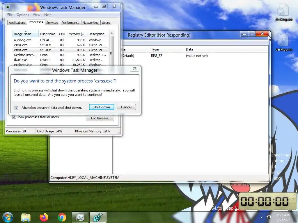Click the process list scrollbar thumb
Screen dimensions: 298x223
(x=111, y=51)
